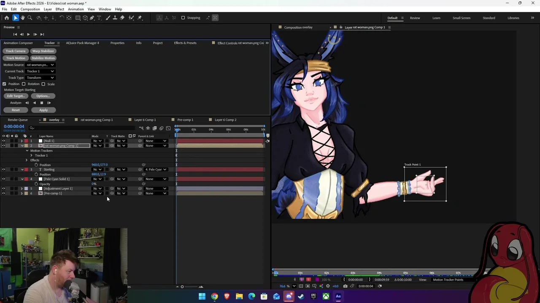Jump to the first frame in Preview
540x303 pixels.
tap(15, 34)
